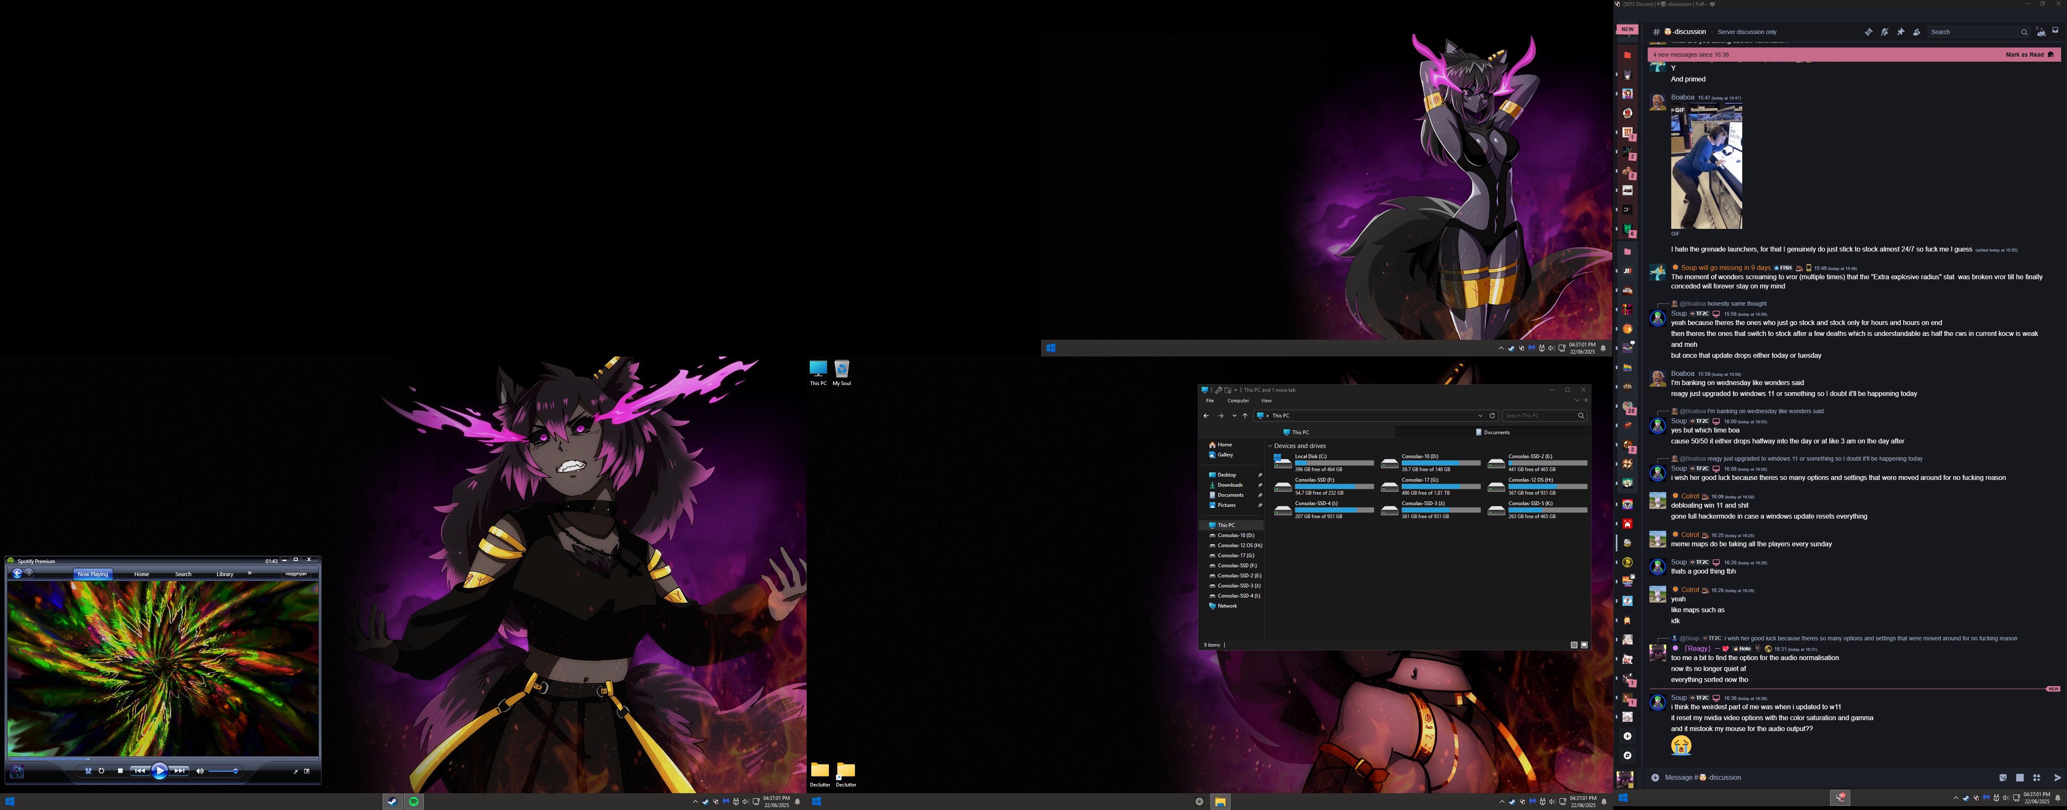Open the Discord attachment plus button

[1655, 778]
